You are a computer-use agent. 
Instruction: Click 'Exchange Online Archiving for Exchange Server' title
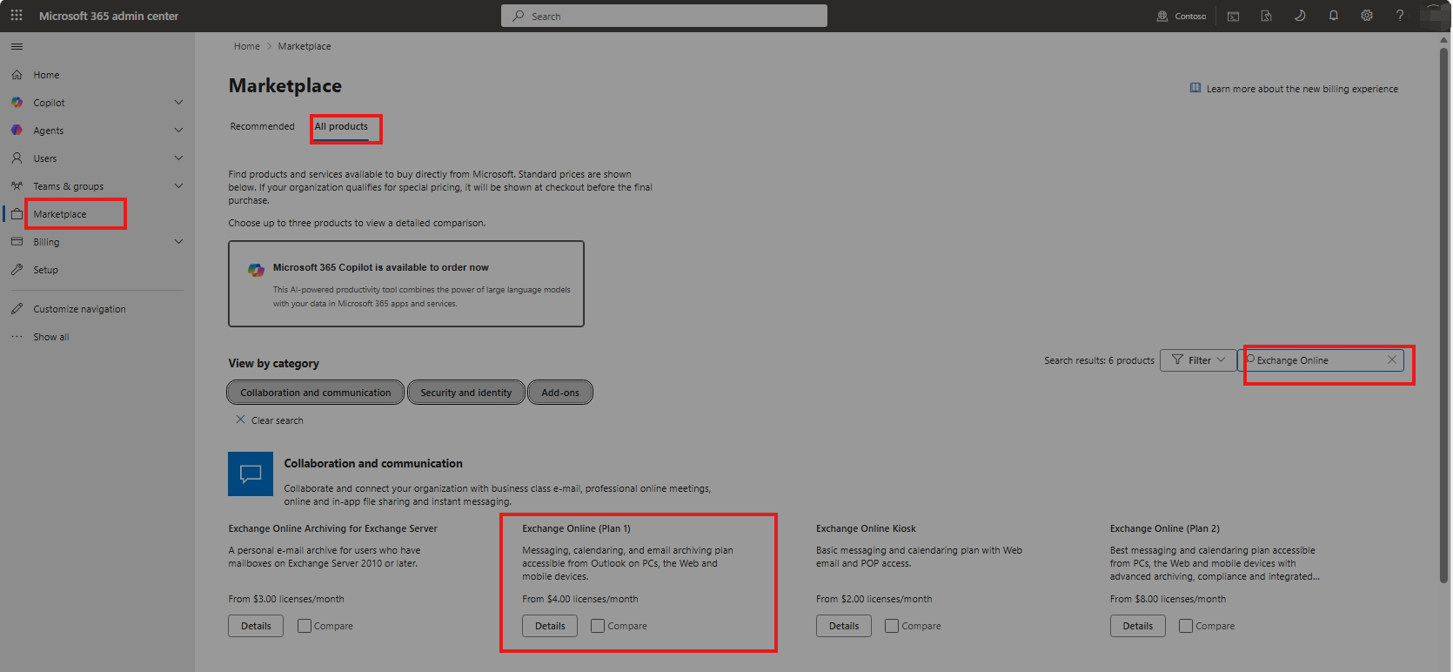(332, 528)
